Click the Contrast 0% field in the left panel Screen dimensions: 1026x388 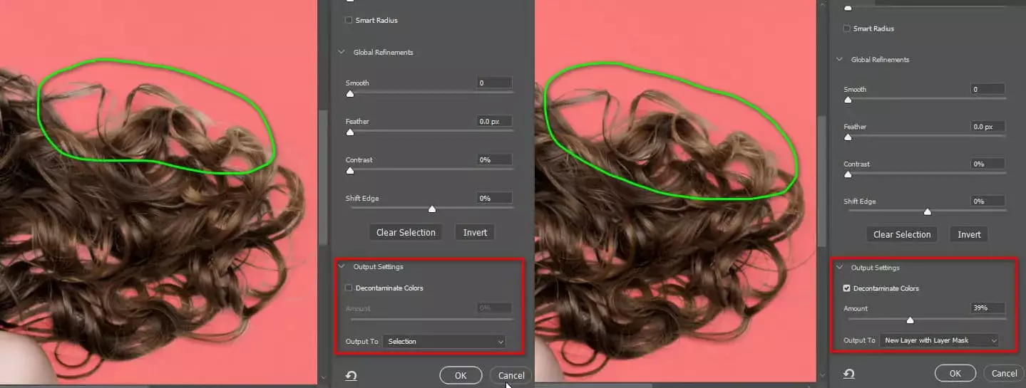pos(495,159)
